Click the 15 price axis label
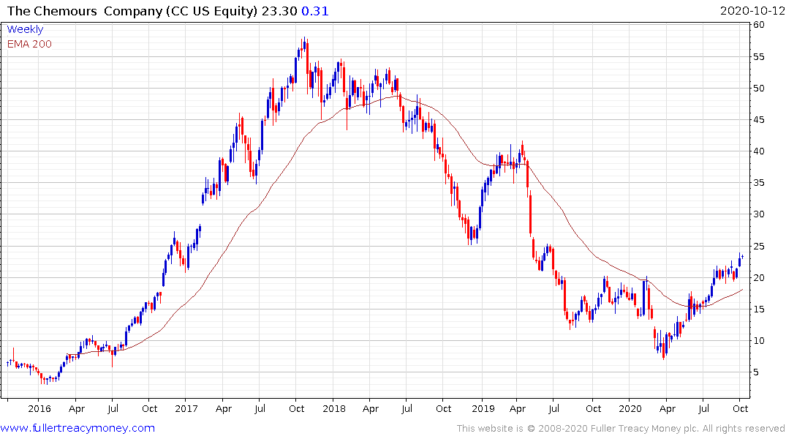This screenshot has width=786, height=439. point(759,309)
